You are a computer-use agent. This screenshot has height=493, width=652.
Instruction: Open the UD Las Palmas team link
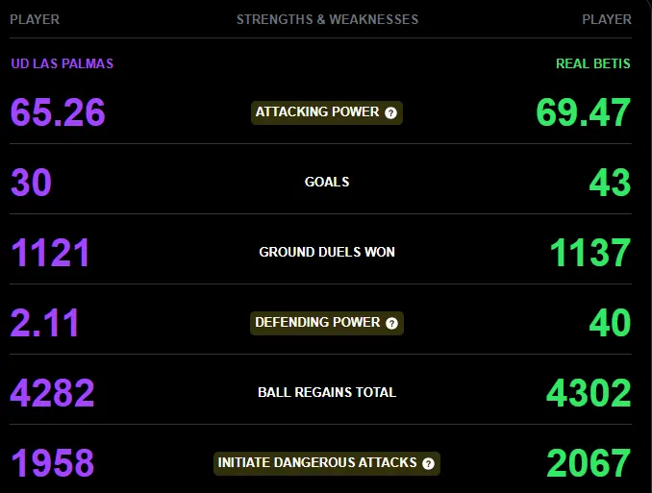[x=62, y=63]
